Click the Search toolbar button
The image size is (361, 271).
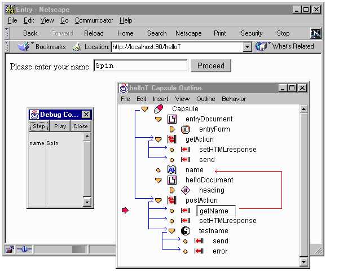157,33
